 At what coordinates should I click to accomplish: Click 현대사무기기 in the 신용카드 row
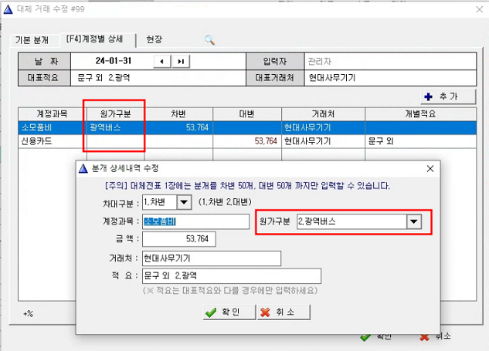tap(307, 141)
